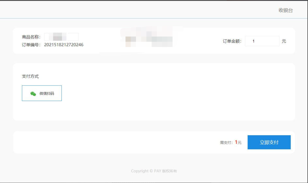The height and width of the screenshot is (183, 308).
Task: Click inside the 订单金额 amount input
Action: pos(262,41)
